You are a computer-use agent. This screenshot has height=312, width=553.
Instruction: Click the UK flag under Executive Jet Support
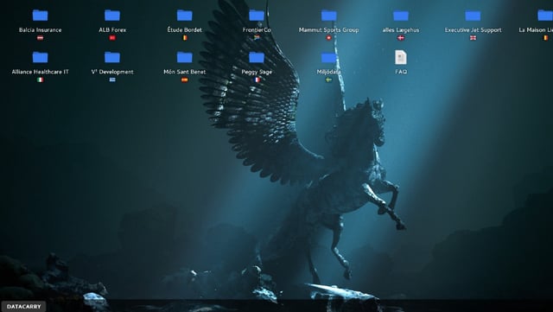[473, 38]
